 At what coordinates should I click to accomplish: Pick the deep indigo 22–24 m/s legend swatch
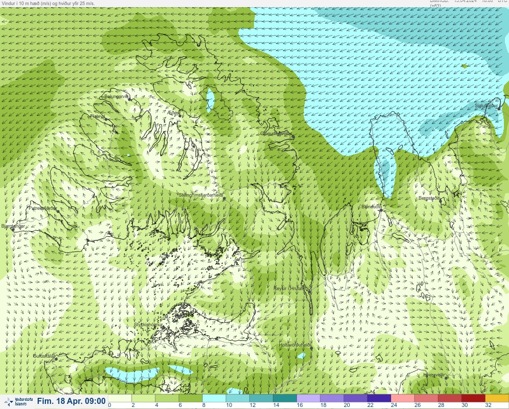coord(379,398)
